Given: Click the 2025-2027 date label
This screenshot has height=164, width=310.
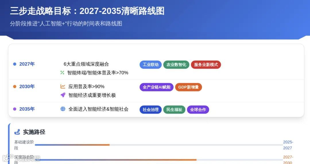Looking at the screenshot, I should tap(288, 145).
